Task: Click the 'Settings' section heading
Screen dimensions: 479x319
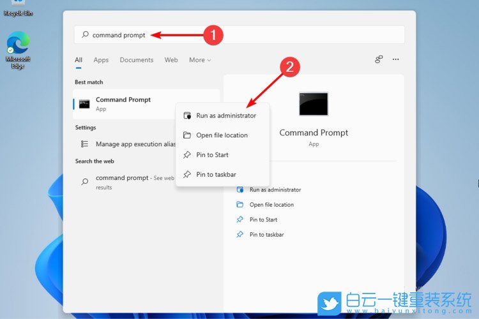Action: [x=86, y=128]
